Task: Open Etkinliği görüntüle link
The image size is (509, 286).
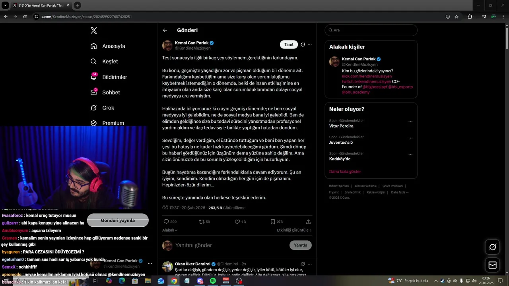Action: point(294,230)
